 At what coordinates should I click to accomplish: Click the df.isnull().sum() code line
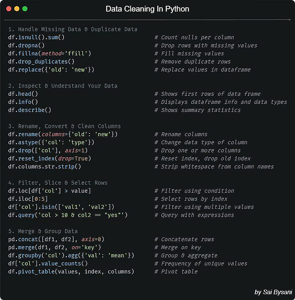[36, 37]
